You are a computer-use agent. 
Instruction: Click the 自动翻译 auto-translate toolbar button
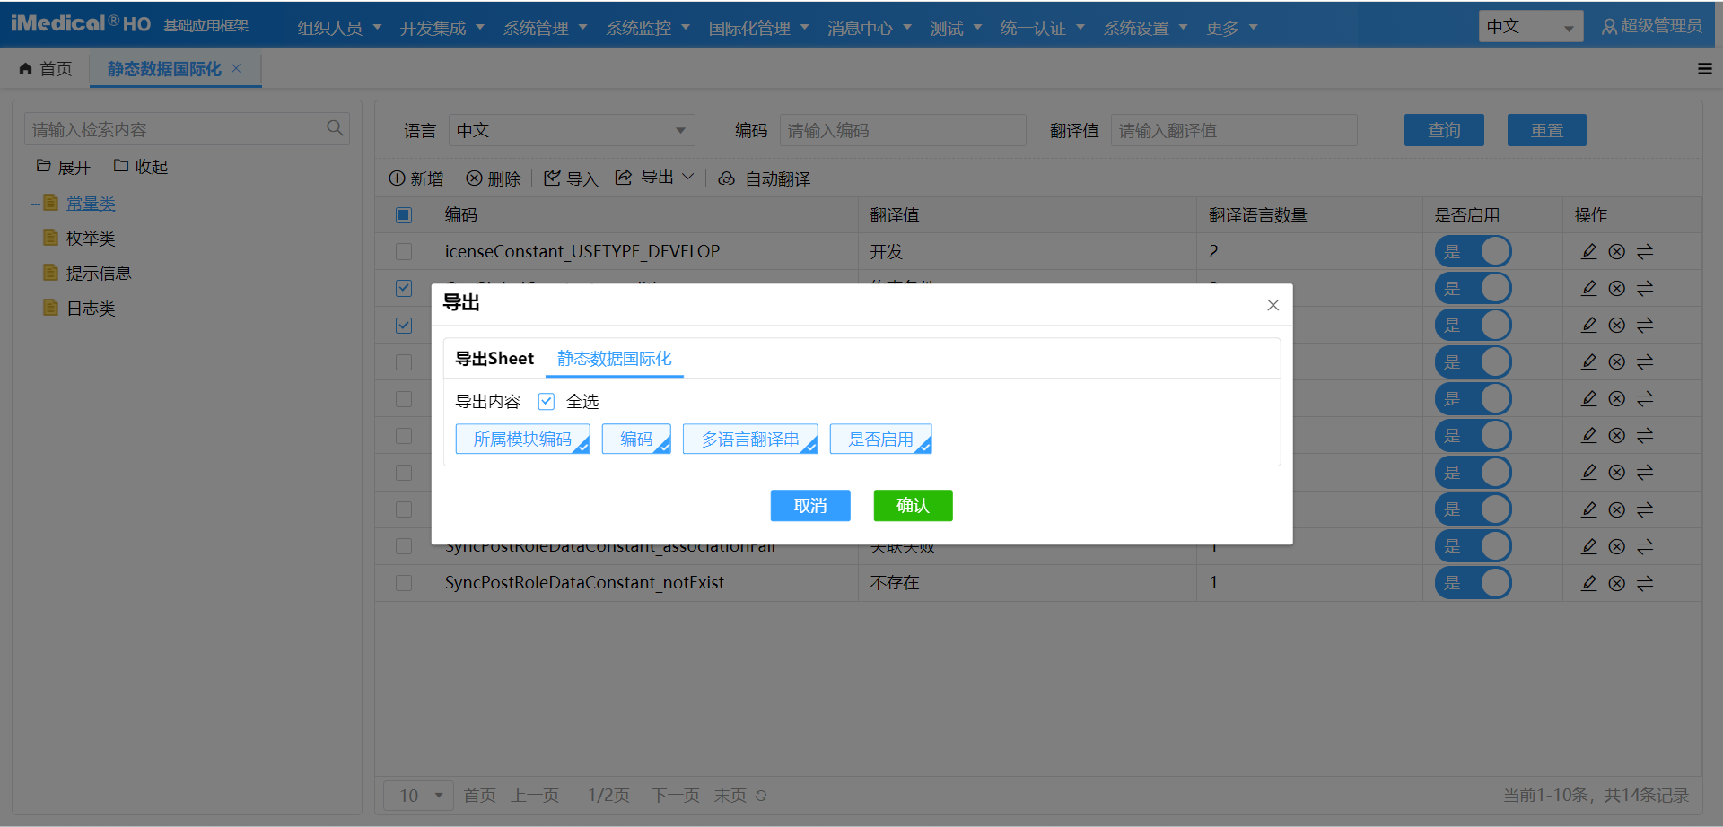coord(765,178)
